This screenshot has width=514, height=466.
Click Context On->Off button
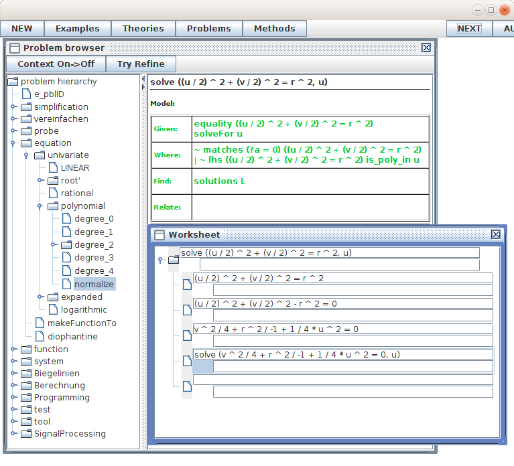pos(56,64)
